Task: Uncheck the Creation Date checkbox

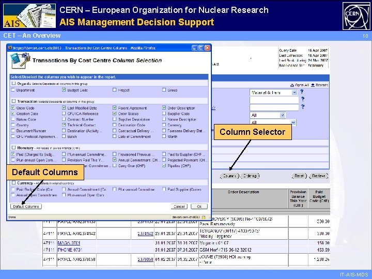Action: [13, 113]
